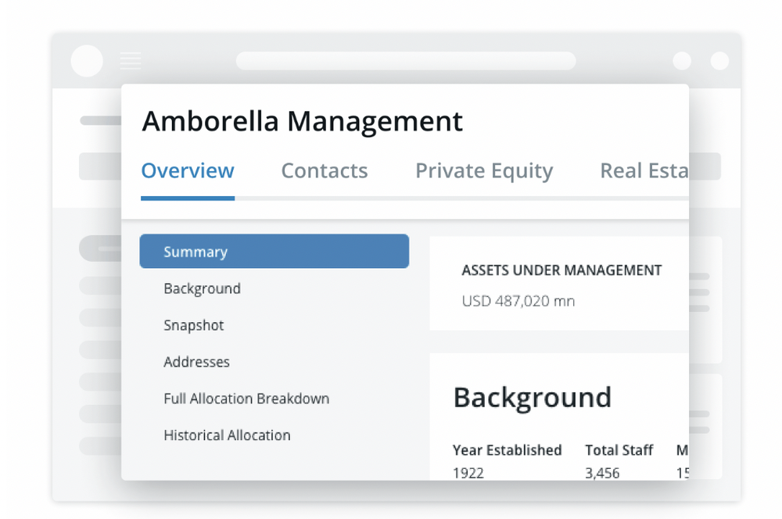Jump to the Background section link
This screenshot has width=782, height=519.
pos(202,288)
